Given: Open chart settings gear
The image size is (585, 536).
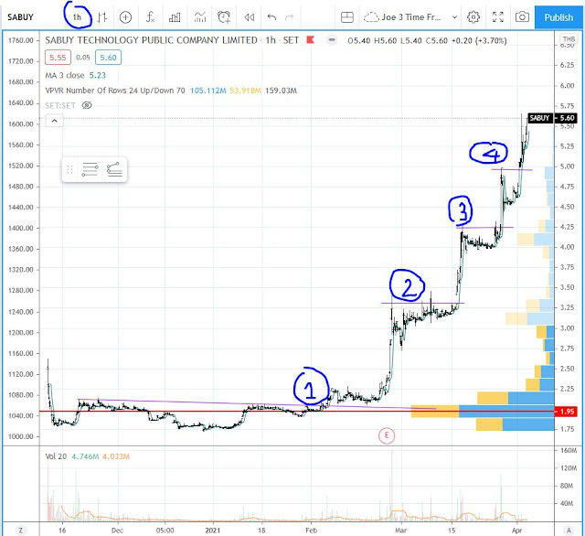Looking at the screenshot, I should tap(473, 17).
